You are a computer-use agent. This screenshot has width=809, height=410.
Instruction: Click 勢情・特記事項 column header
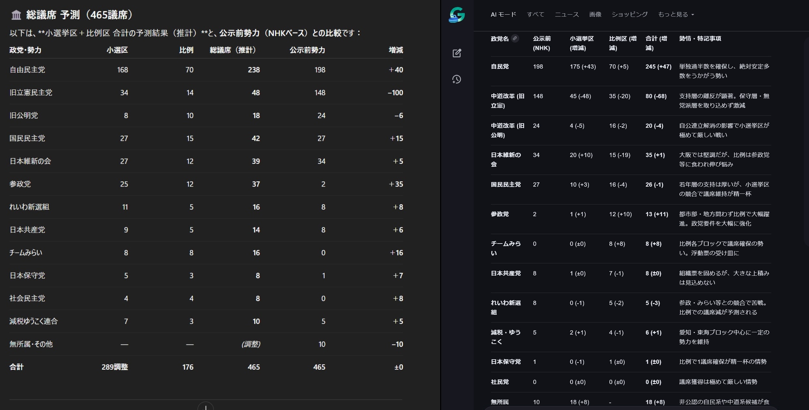(700, 38)
